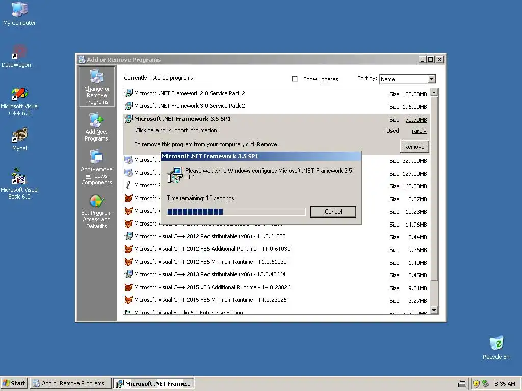Click here for support information link
The image size is (522, 391).
point(177,131)
